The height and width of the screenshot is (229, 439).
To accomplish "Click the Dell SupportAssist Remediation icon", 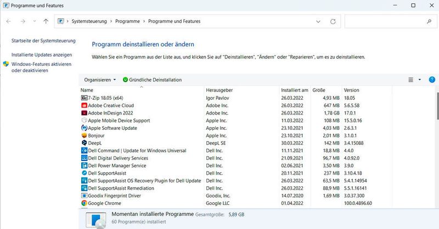I will pos(84,188).
